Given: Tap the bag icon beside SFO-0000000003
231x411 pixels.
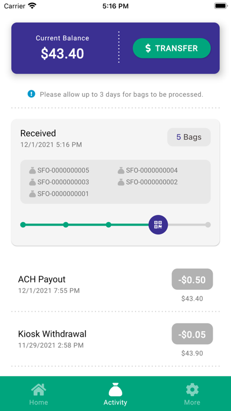Looking at the screenshot, I should click(32, 182).
